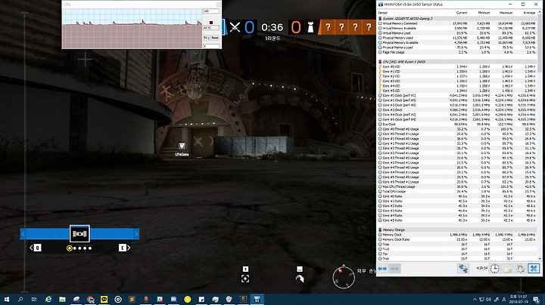Open HWiNFO sensor settings gear button
The width and height of the screenshot is (545, 305).
[520, 268]
